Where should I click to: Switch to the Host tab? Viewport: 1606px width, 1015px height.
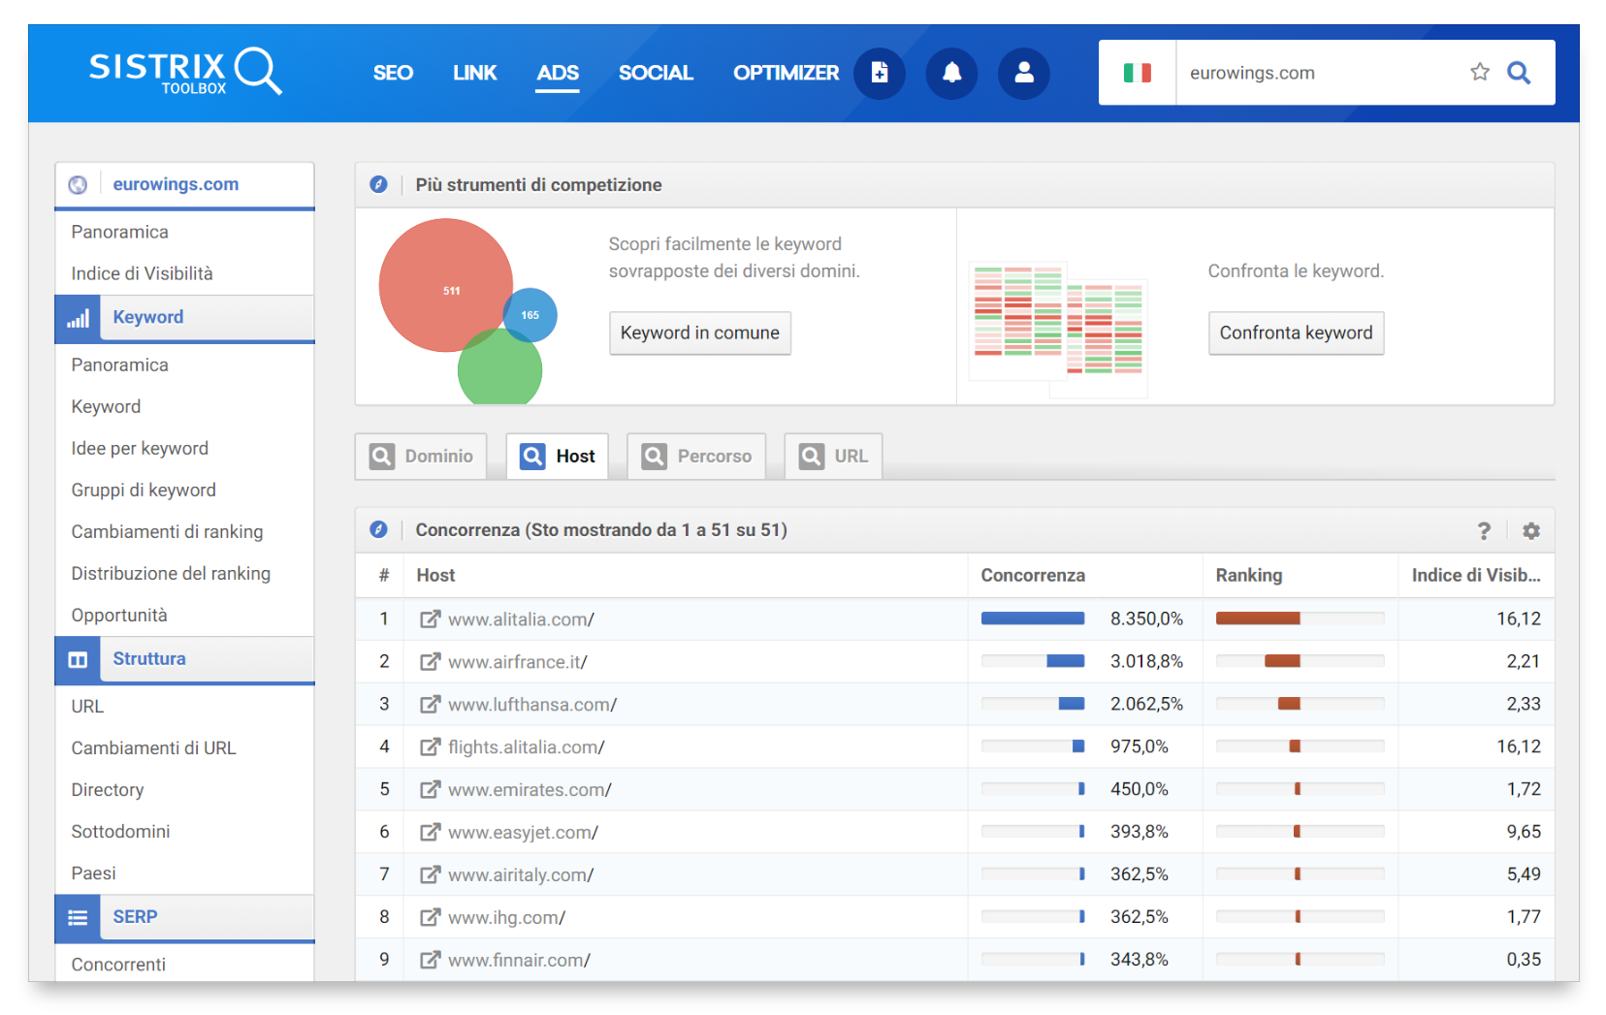558,456
